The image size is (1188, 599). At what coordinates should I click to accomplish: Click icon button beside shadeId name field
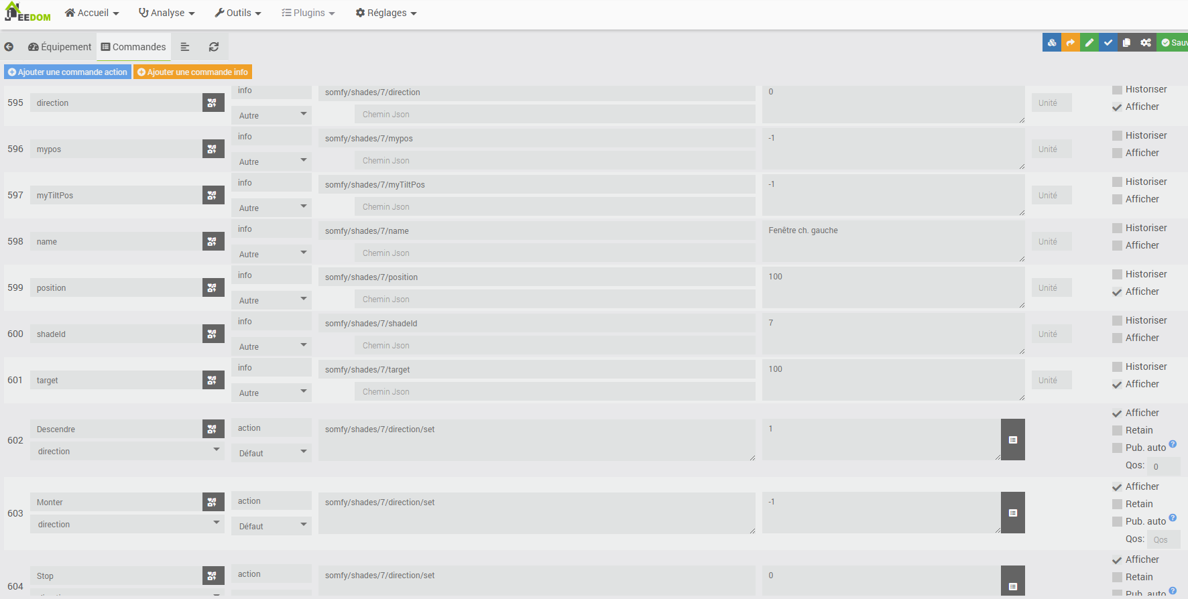pyautogui.click(x=213, y=334)
